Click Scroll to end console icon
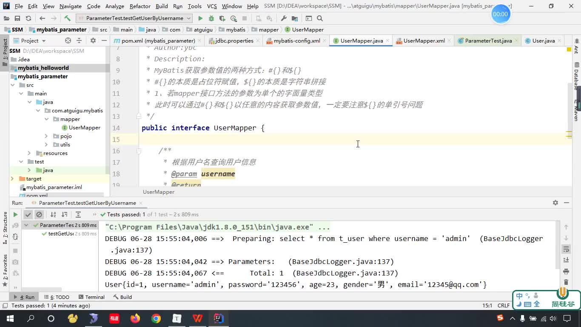The width and height of the screenshot is (581, 327). [x=566, y=260]
